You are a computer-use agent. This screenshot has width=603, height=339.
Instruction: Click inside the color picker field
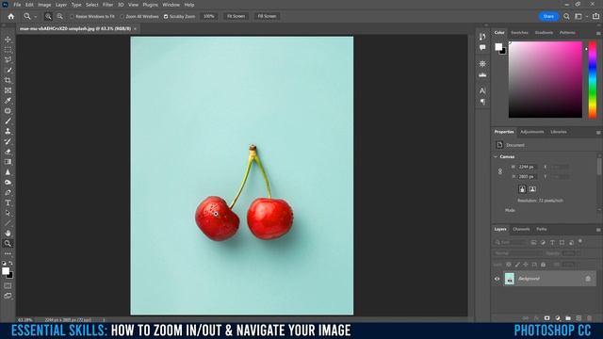(x=546, y=79)
